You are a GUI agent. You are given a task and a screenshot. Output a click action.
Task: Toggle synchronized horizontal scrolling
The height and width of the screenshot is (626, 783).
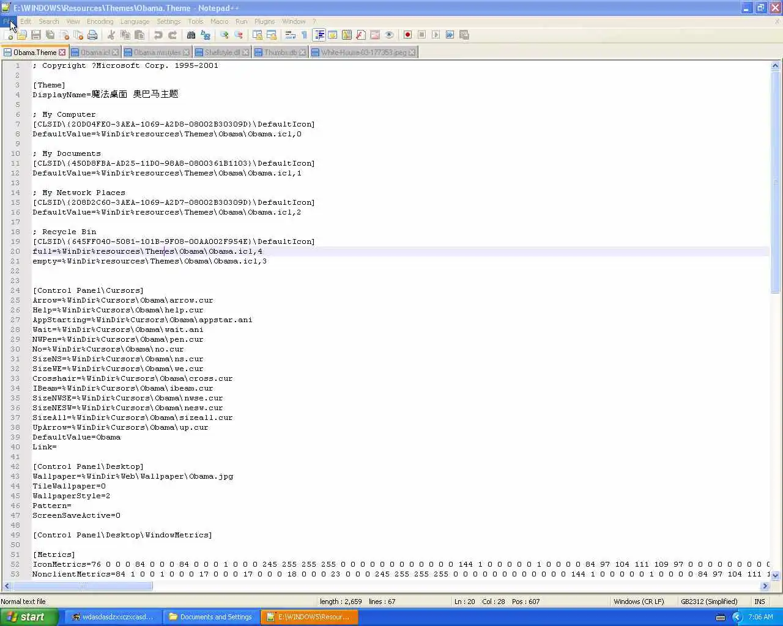(272, 35)
